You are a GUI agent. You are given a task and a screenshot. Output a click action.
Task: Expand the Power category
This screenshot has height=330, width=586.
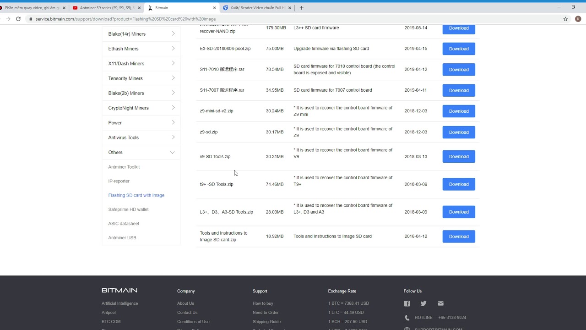(x=141, y=123)
